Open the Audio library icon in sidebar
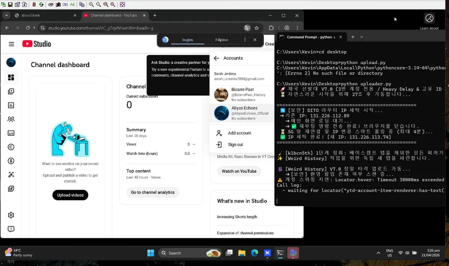Viewport: 449px width, 266px height. pos(11,189)
